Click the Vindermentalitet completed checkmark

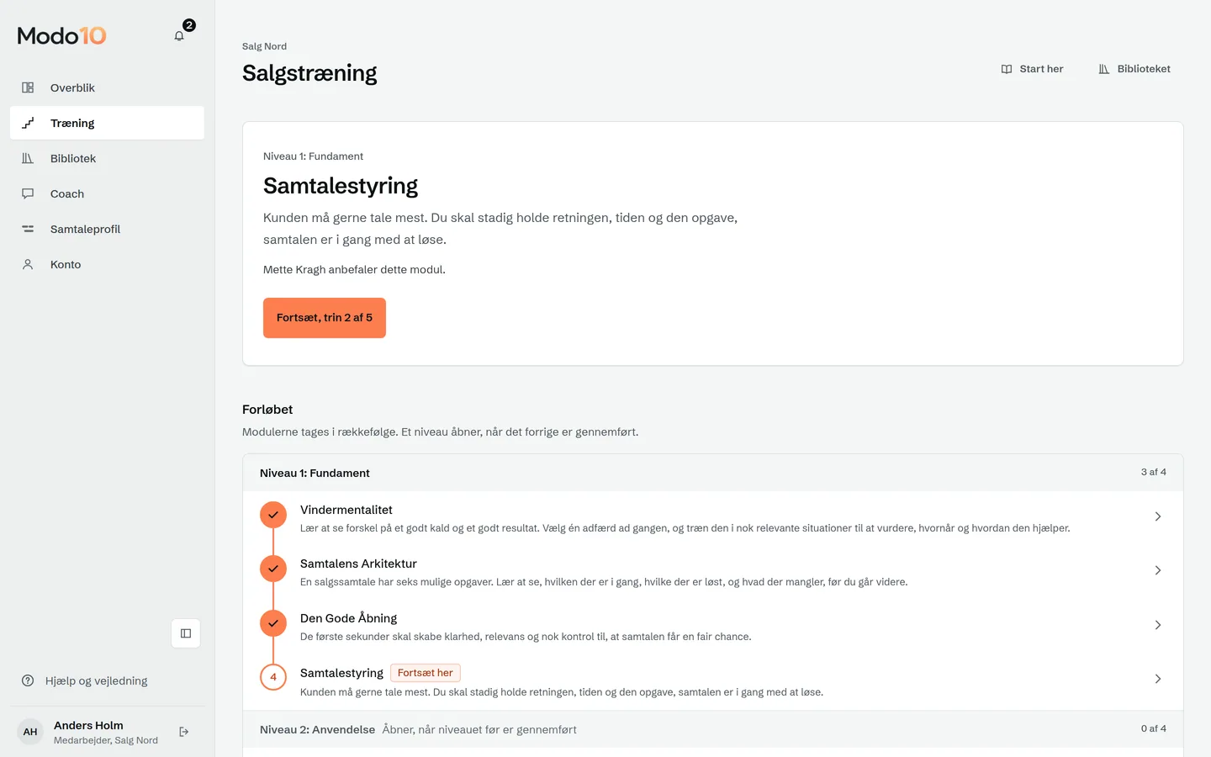(273, 515)
